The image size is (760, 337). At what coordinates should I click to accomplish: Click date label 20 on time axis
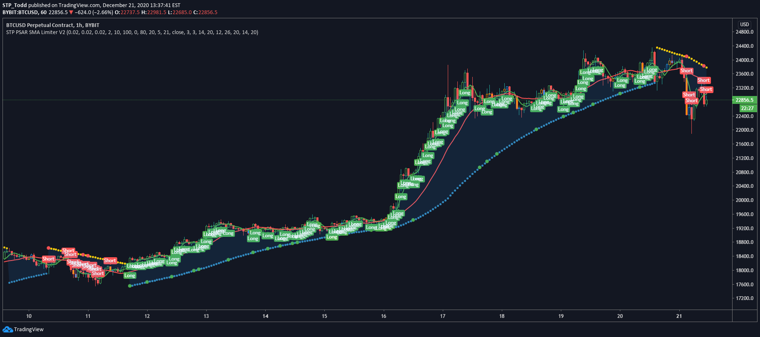pos(620,316)
